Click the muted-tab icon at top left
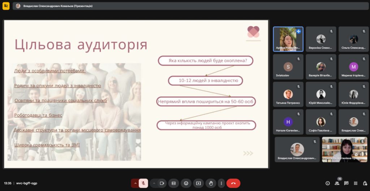This screenshot has width=370, height=191. pyautogui.click(x=6, y=6)
